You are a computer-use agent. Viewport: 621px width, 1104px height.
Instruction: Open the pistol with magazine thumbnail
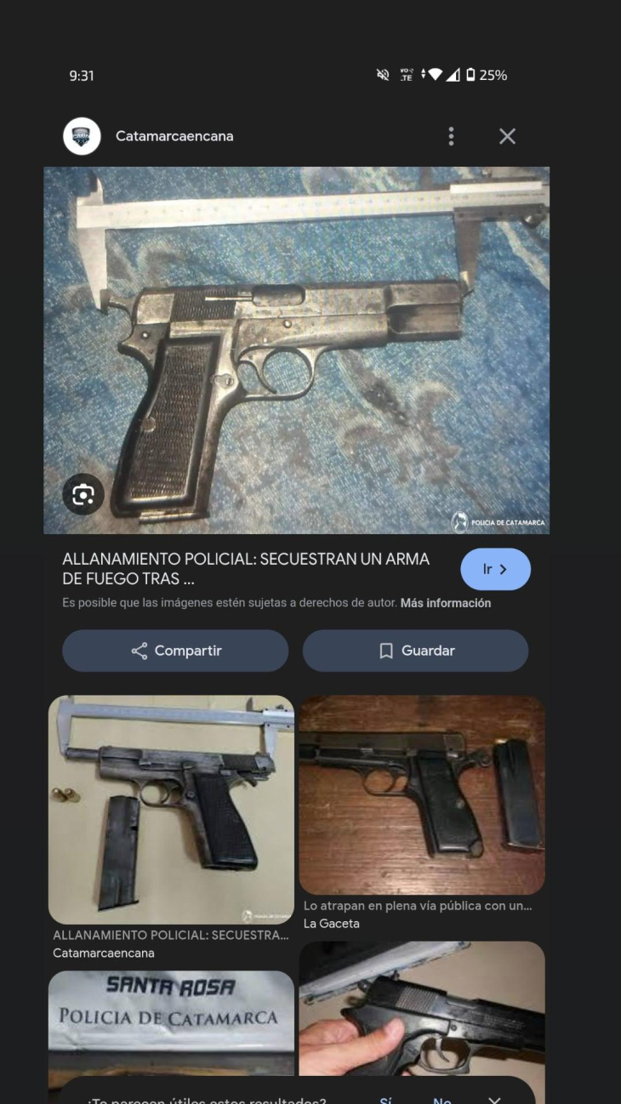click(x=171, y=810)
